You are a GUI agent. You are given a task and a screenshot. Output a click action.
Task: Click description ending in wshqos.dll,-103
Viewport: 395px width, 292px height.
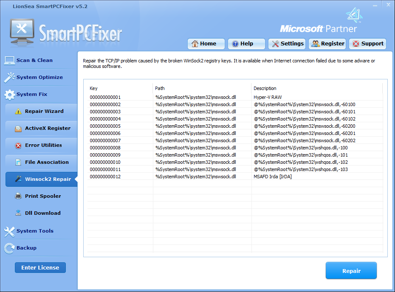click(x=301, y=169)
